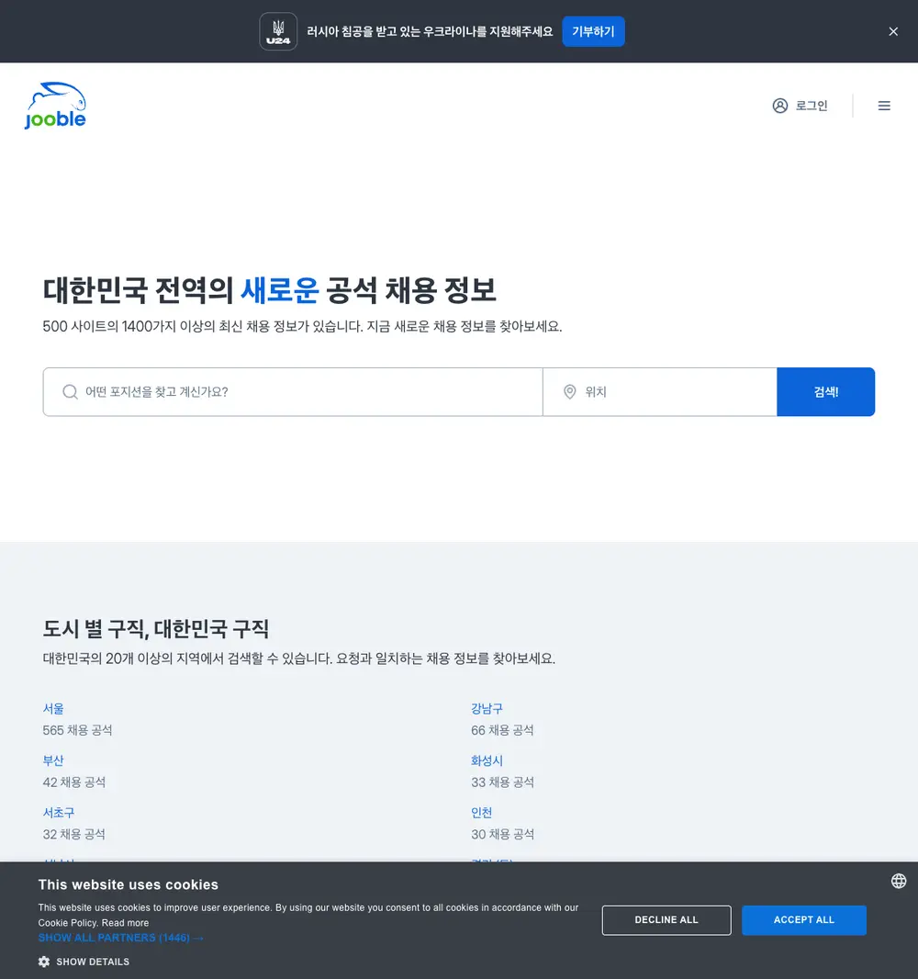Click the 검색! search button
The image size is (918, 979).
pyautogui.click(x=825, y=391)
